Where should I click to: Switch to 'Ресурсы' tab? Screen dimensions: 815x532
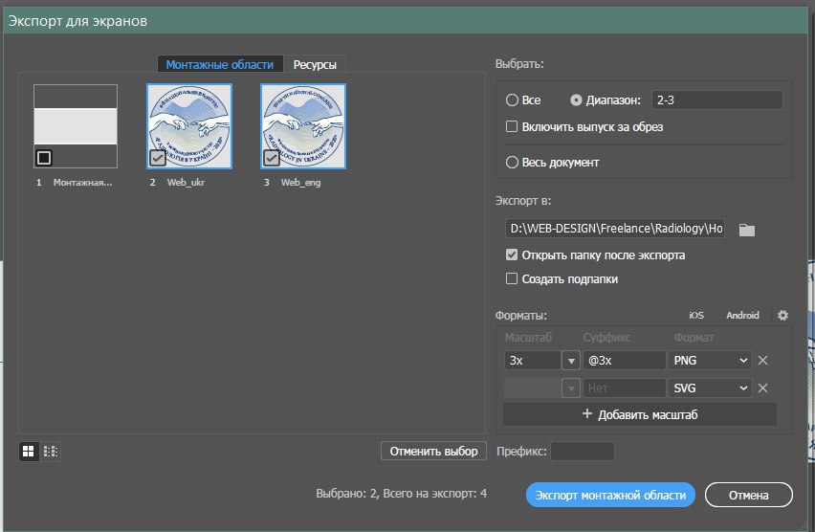[x=315, y=64]
